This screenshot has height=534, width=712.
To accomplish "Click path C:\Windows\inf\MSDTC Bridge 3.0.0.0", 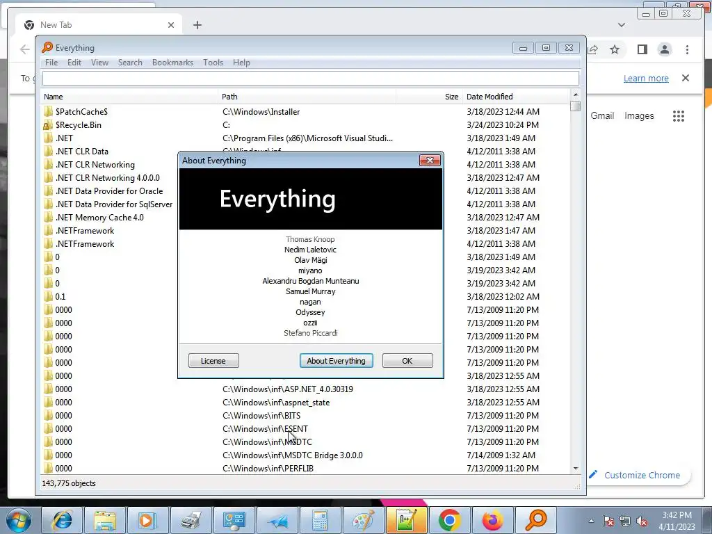I will click(x=293, y=455).
